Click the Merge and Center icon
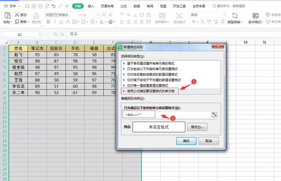 [162, 16]
